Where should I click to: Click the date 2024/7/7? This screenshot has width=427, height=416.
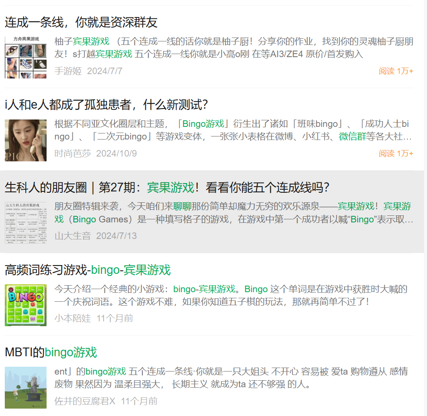tap(104, 71)
